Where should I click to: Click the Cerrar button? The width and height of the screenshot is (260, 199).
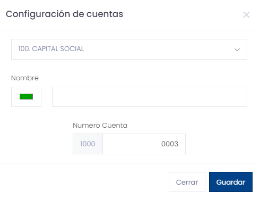point(187,182)
